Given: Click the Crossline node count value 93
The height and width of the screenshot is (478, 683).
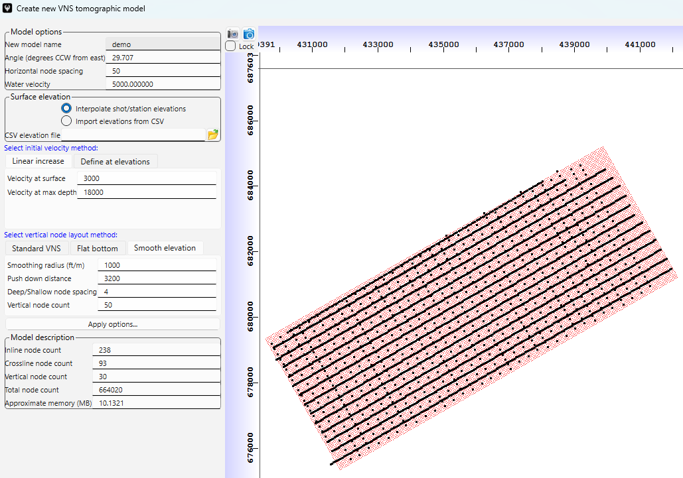Looking at the screenshot, I should 157,363.
